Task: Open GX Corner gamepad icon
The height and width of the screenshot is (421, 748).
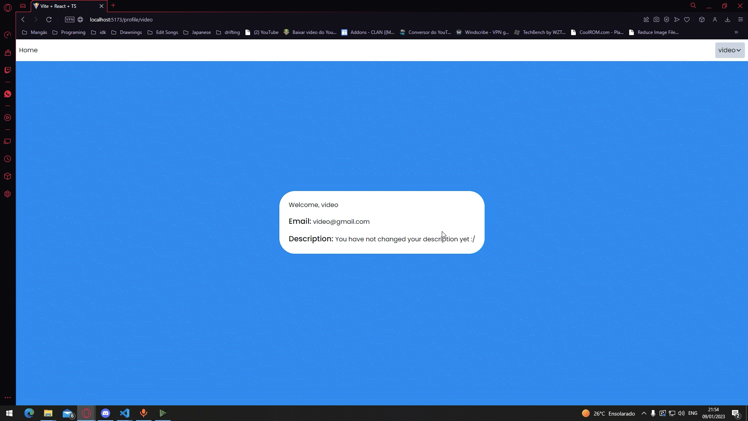Action: pos(23,6)
